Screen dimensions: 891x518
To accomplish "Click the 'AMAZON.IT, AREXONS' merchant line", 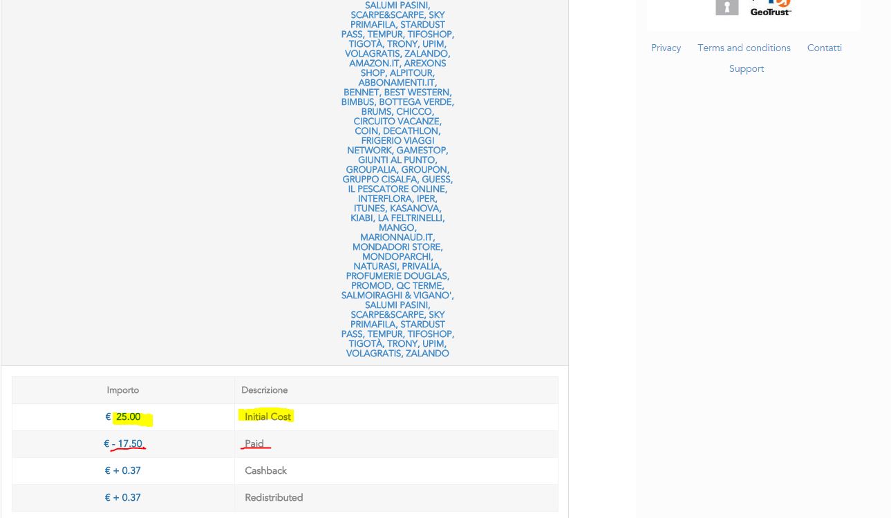I will coord(397,64).
